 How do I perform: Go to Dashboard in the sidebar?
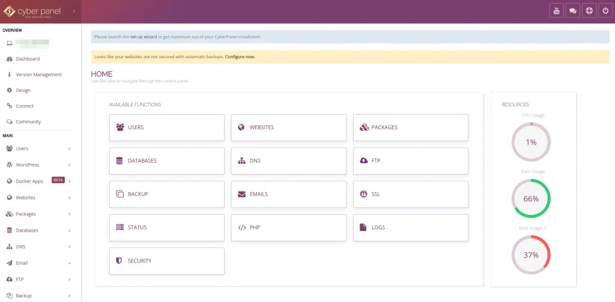point(28,59)
